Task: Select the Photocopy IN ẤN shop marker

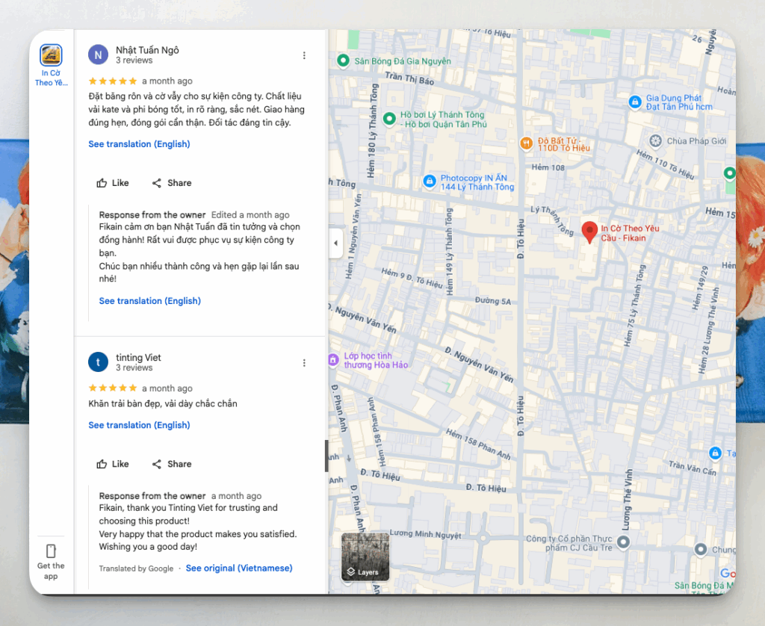Action: click(430, 182)
